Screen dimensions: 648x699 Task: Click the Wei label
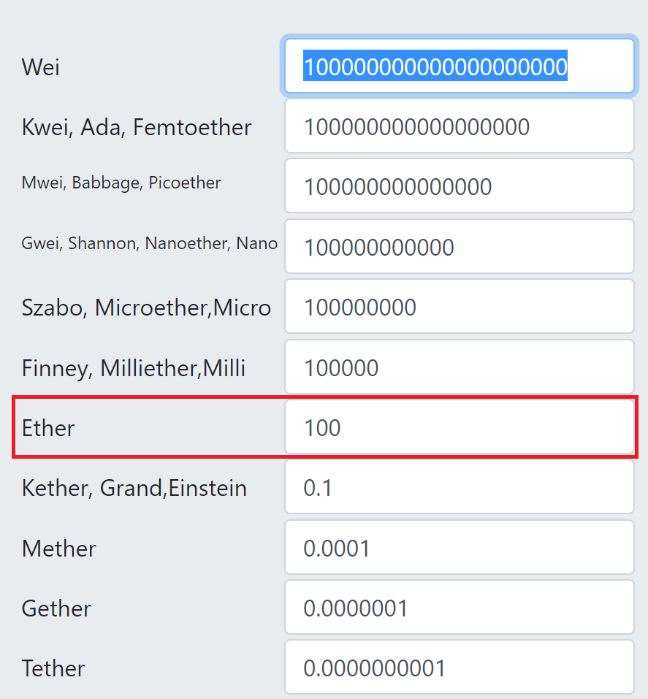coord(41,67)
